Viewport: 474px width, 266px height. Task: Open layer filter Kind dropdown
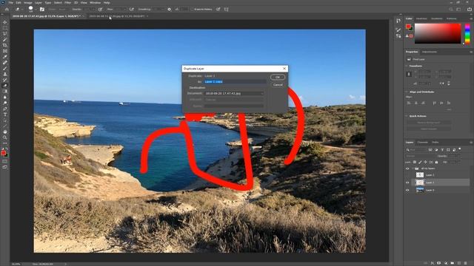click(x=416, y=149)
